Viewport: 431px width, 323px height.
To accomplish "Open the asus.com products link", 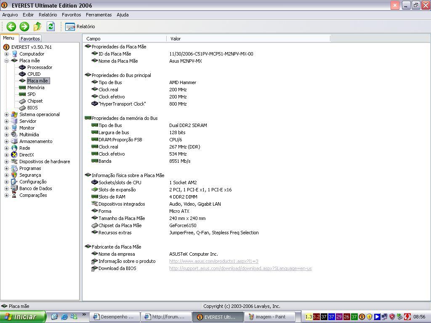I will (x=214, y=261).
